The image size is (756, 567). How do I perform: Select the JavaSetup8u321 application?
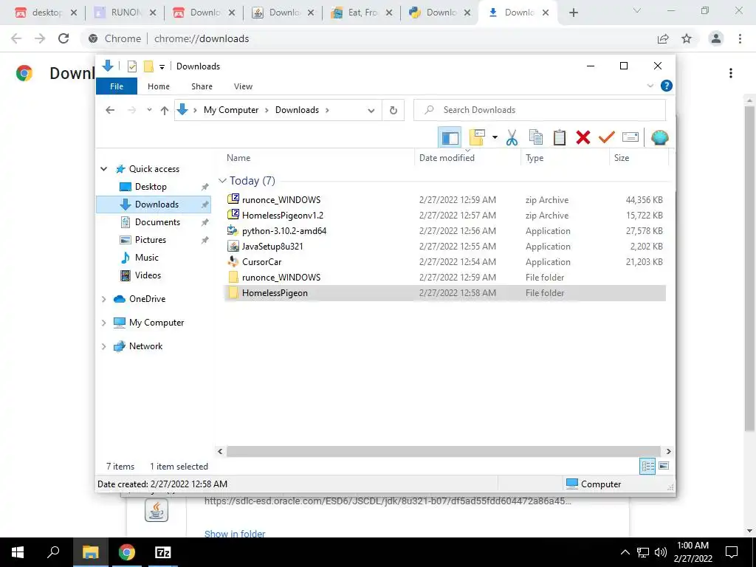pyautogui.click(x=272, y=247)
